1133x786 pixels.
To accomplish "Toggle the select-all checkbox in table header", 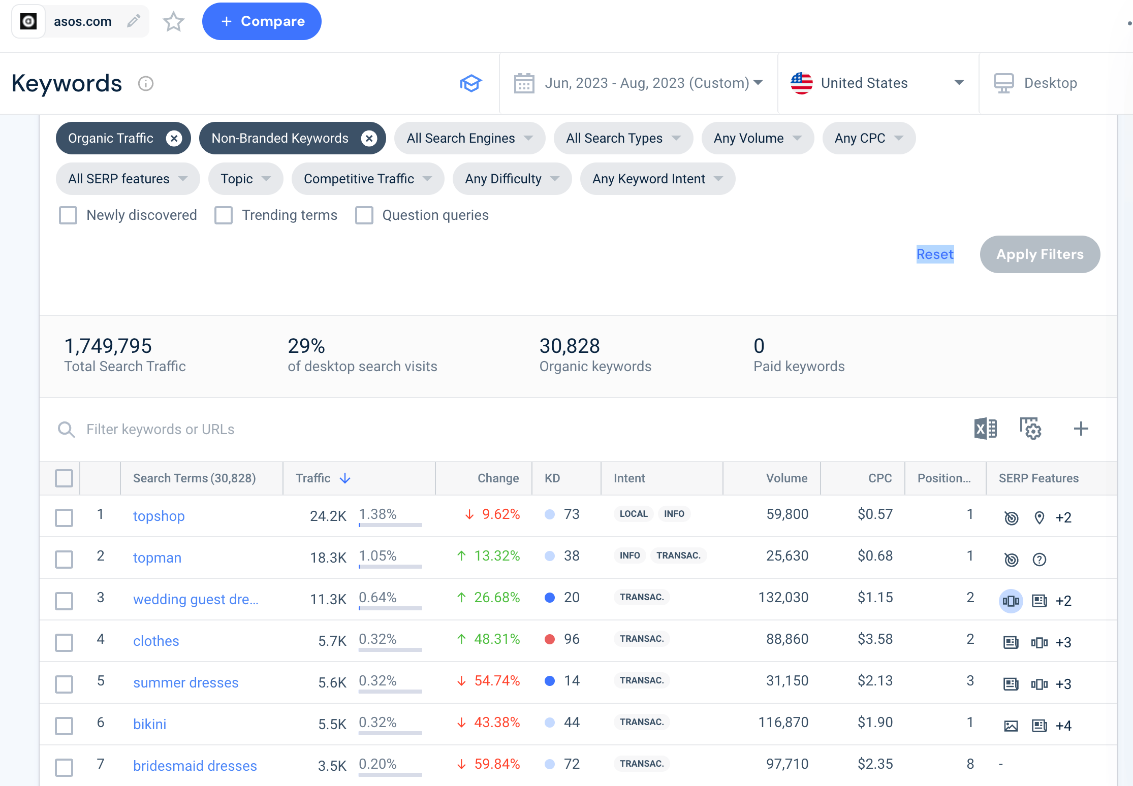I will click(64, 478).
